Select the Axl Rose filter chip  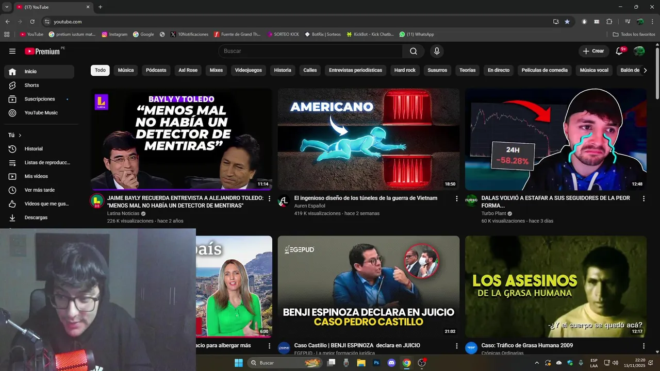click(188, 70)
